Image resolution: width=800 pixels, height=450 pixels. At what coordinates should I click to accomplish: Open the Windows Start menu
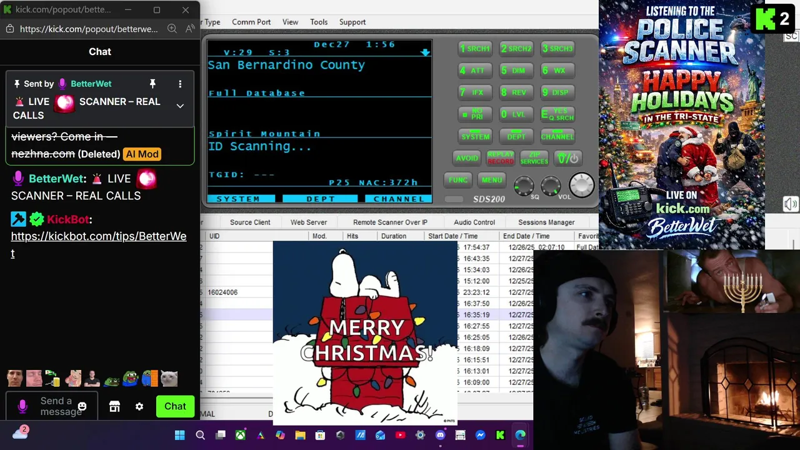click(180, 435)
